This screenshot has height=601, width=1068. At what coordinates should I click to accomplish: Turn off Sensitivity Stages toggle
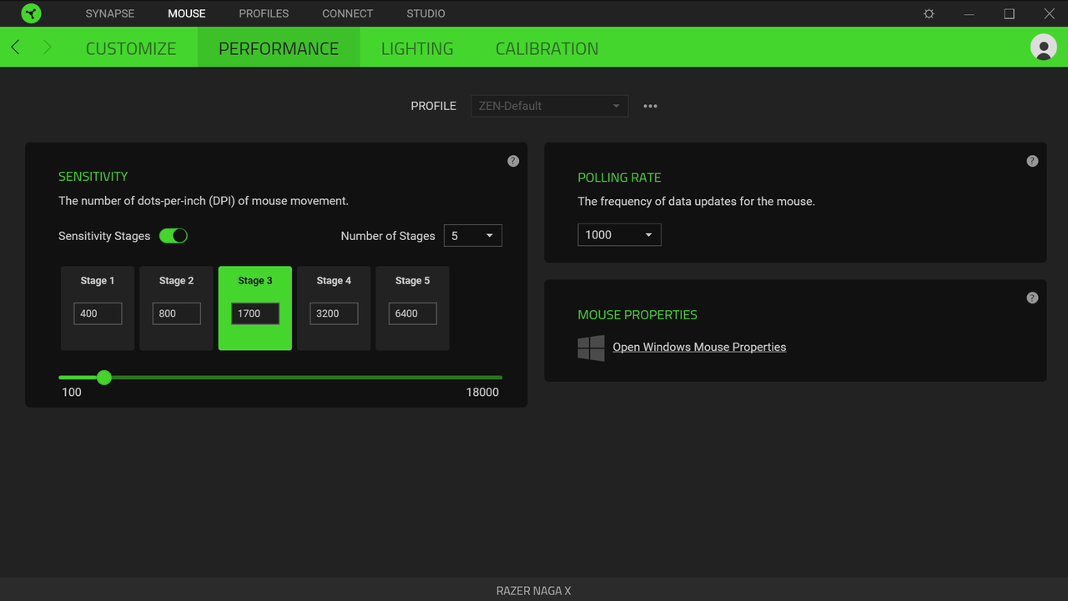click(x=174, y=236)
